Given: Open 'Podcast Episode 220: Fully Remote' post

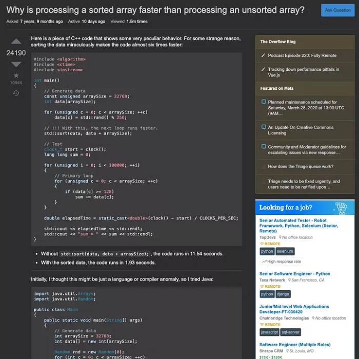Looking at the screenshot, I should click(x=302, y=55).
